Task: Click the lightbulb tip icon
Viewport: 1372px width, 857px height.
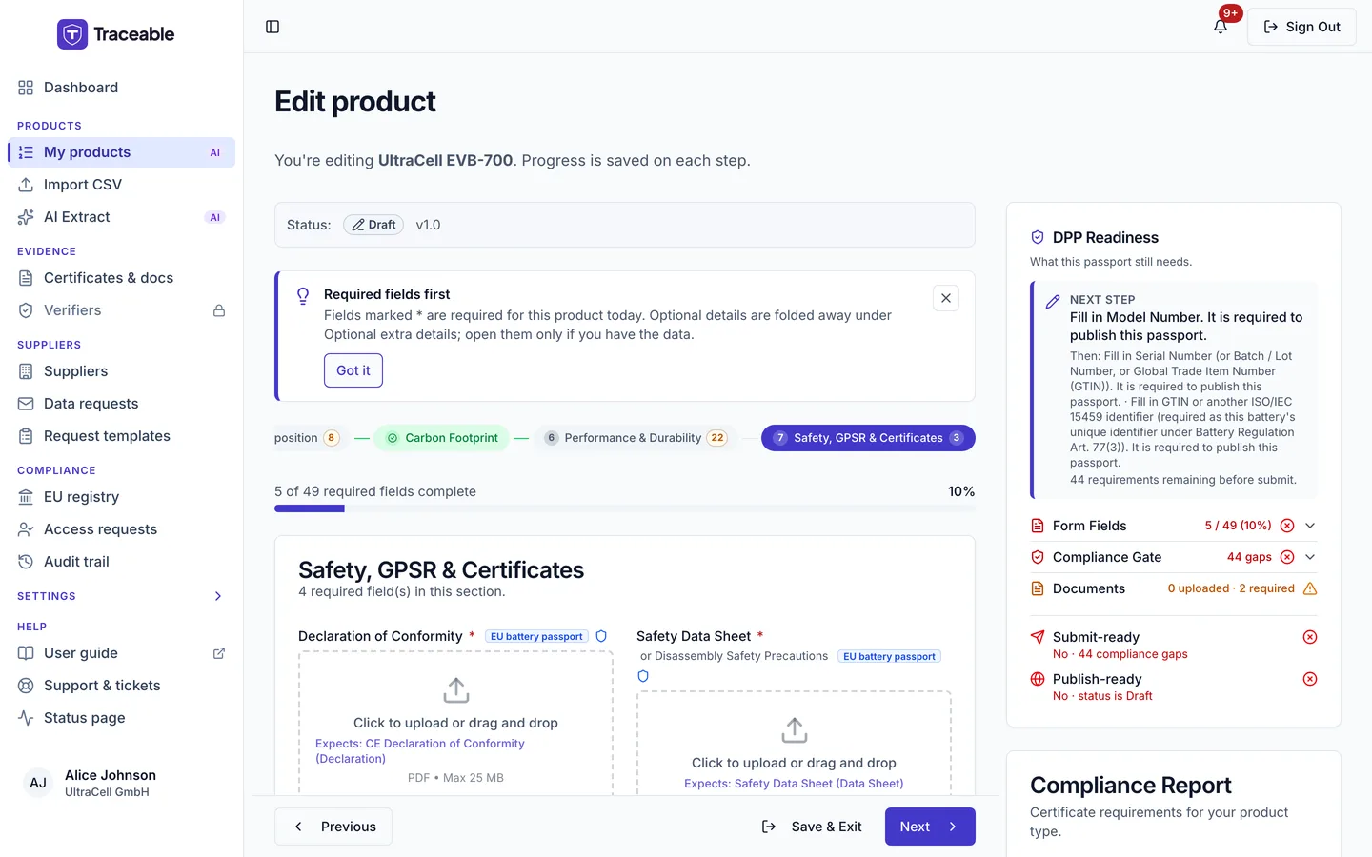Action: click(x=303, y=296)
